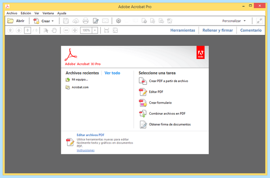Maximize the Adobe Acrobat Pro window
Viewport: 270px width, 178px height.
250,6
